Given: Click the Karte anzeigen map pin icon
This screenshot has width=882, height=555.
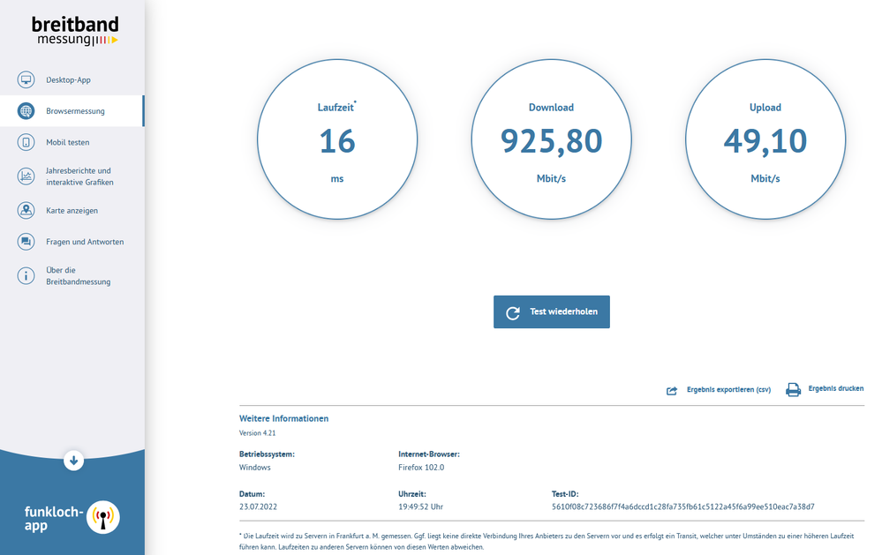Looking at the screenshot, I should point(26,210).
